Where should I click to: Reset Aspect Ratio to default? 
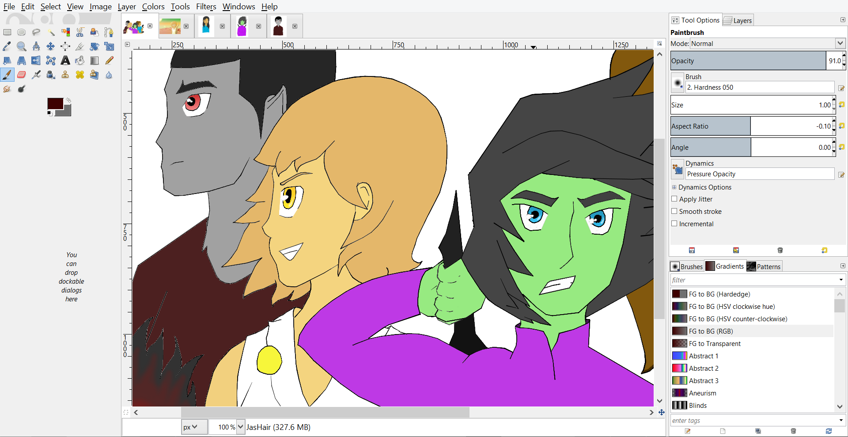842,126
